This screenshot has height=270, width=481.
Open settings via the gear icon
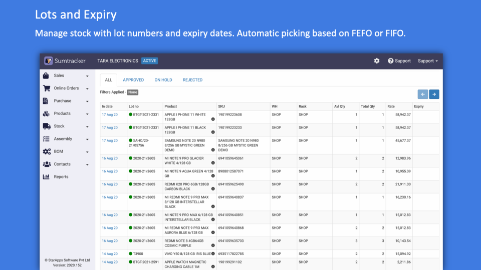pos(377,61)
